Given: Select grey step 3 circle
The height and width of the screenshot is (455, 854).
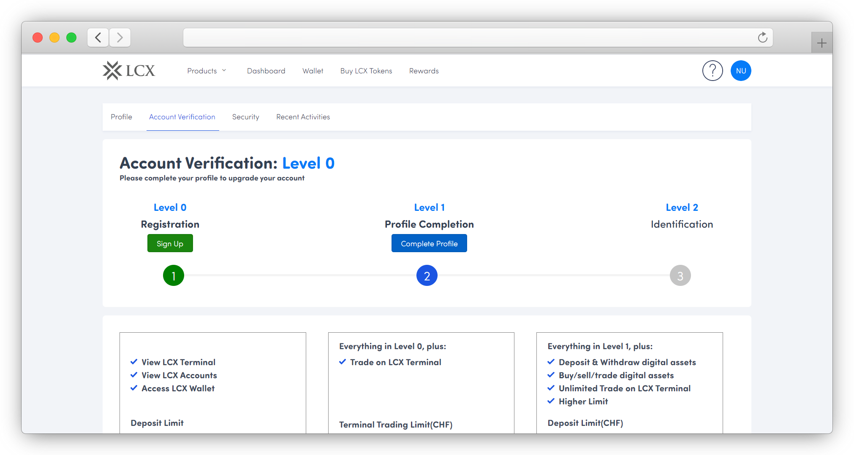Looking at the screenshot, I should 680,275.
